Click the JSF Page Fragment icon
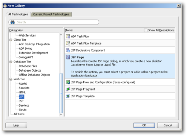187x136 pixels. click(x=68, y=89)
